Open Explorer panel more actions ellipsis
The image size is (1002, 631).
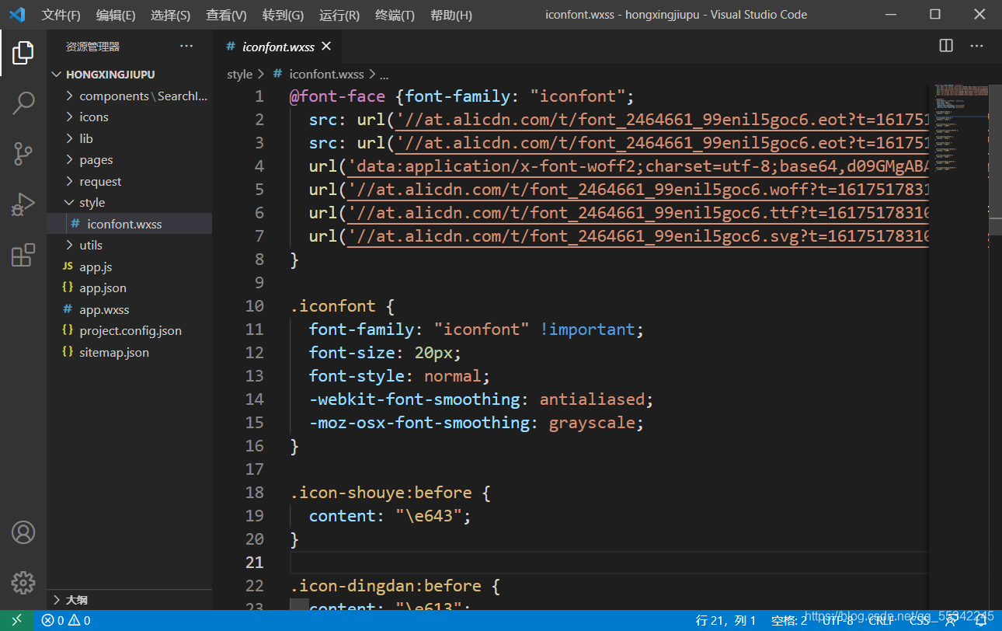pos(186,46)
